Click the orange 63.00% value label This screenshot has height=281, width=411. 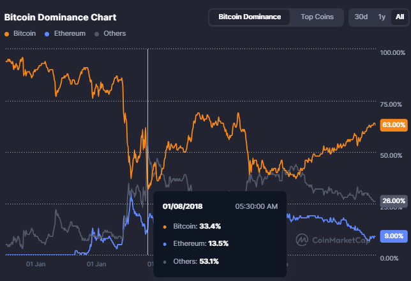393,125
